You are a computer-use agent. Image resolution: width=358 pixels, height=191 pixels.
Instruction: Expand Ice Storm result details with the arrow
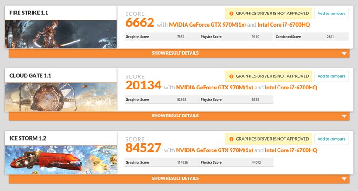coord(344,179)
